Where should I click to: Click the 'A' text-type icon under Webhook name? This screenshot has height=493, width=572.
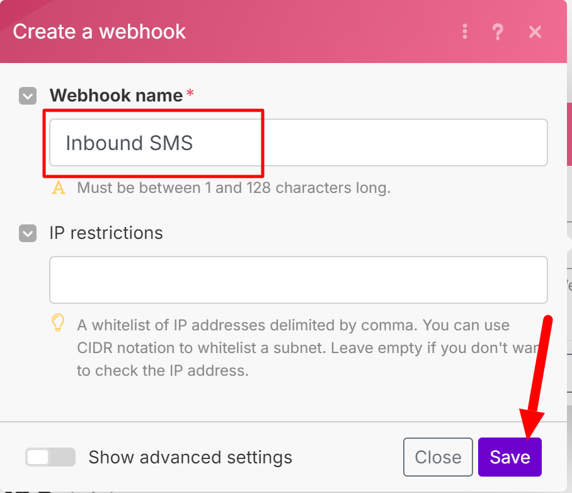(x=59, y=188)
